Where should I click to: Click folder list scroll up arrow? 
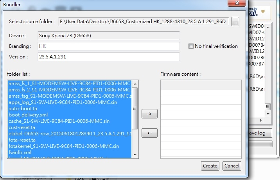[x=135, y=84]
